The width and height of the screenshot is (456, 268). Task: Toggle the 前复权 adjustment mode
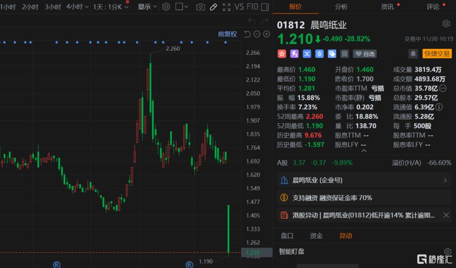coord(227,34)
